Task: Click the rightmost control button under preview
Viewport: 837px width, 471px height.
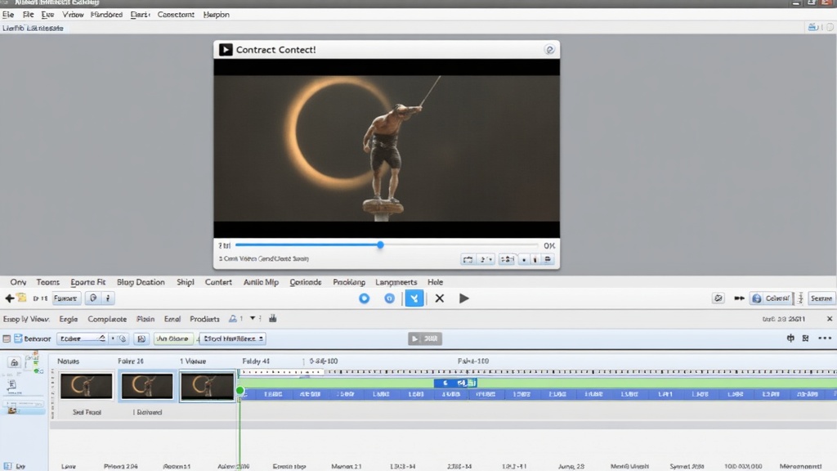Action: [x=548, y=259]
